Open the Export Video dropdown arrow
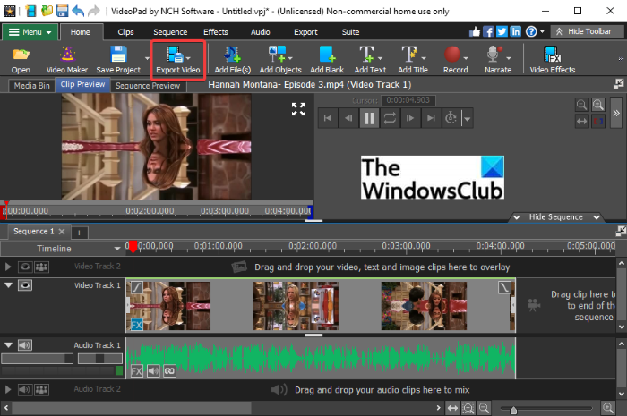This screenshot has height=416, width=627. click(x=188, y=58)
